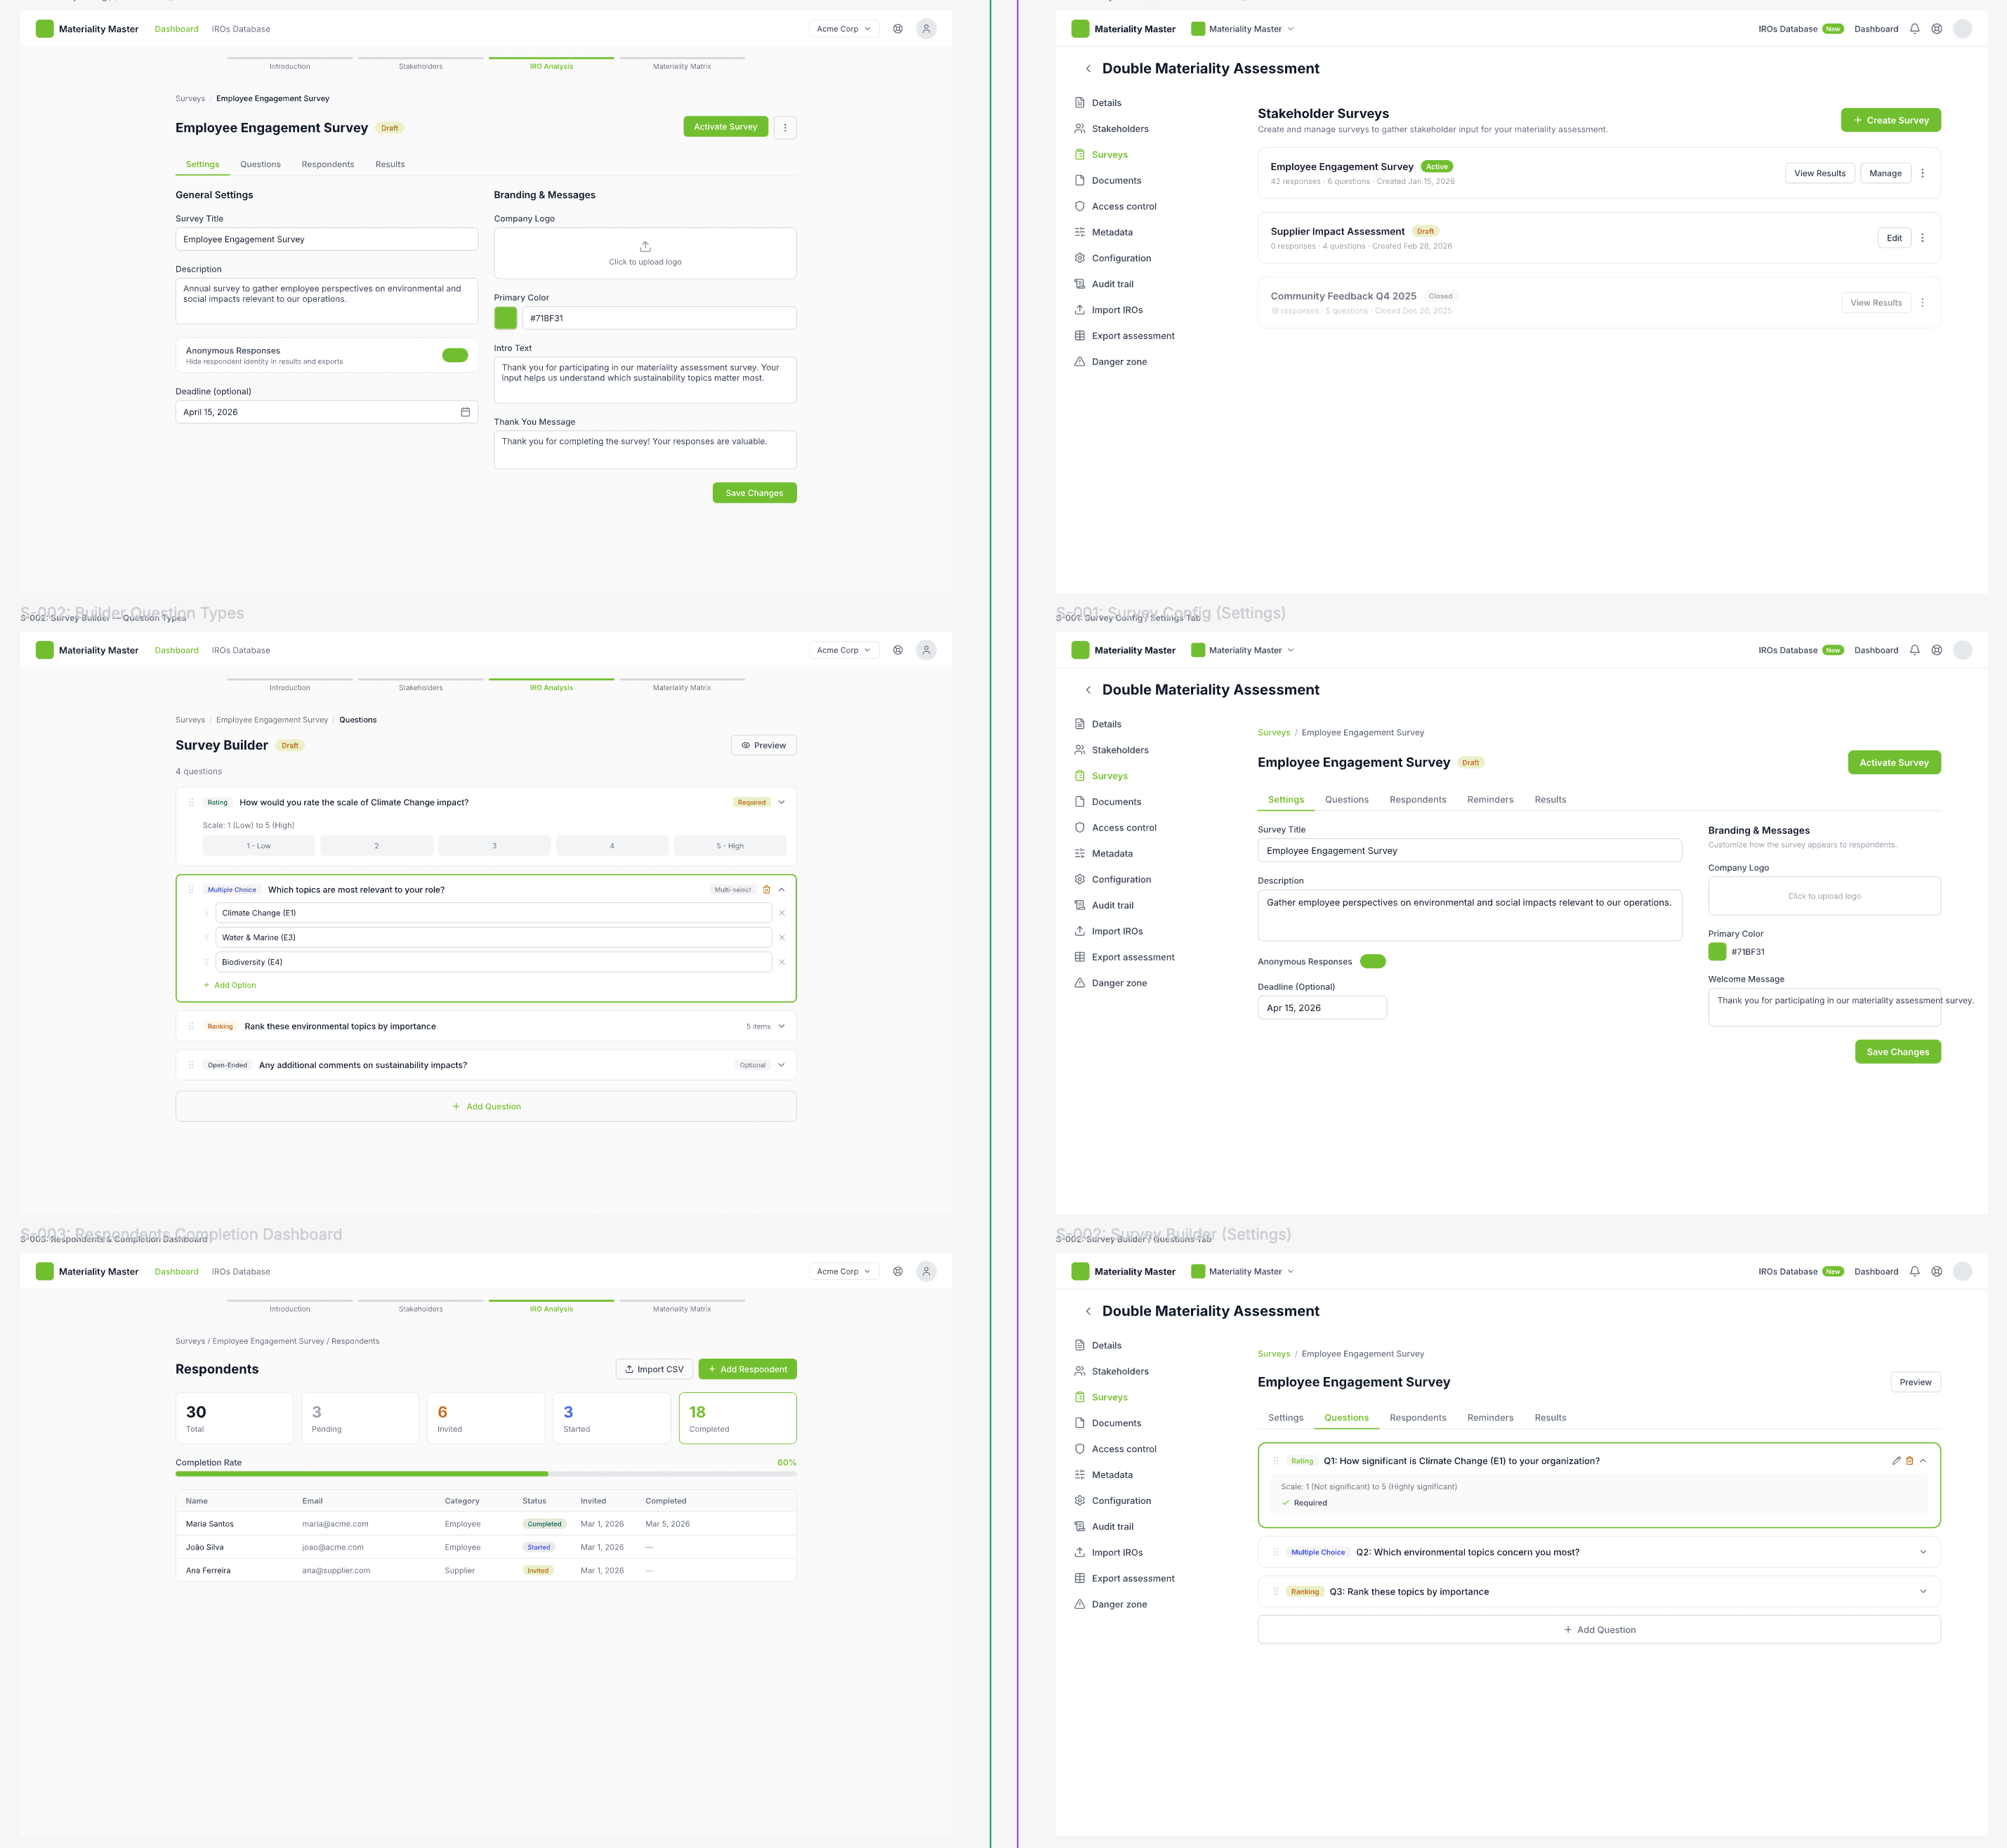This screenshot has width=2007, height=1848.
Task: Click the upload arrow icon in Company Logo box
Action: 645,246
